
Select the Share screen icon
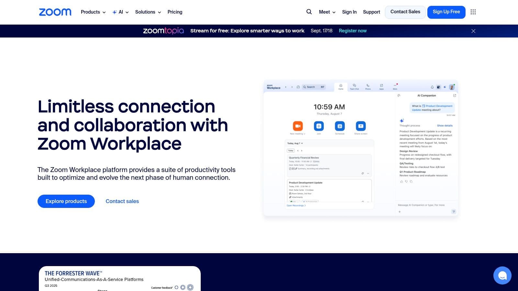tap(361, 126)
